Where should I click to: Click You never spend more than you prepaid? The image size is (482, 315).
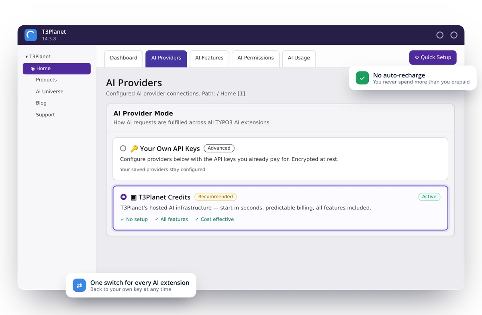(421, 82)
